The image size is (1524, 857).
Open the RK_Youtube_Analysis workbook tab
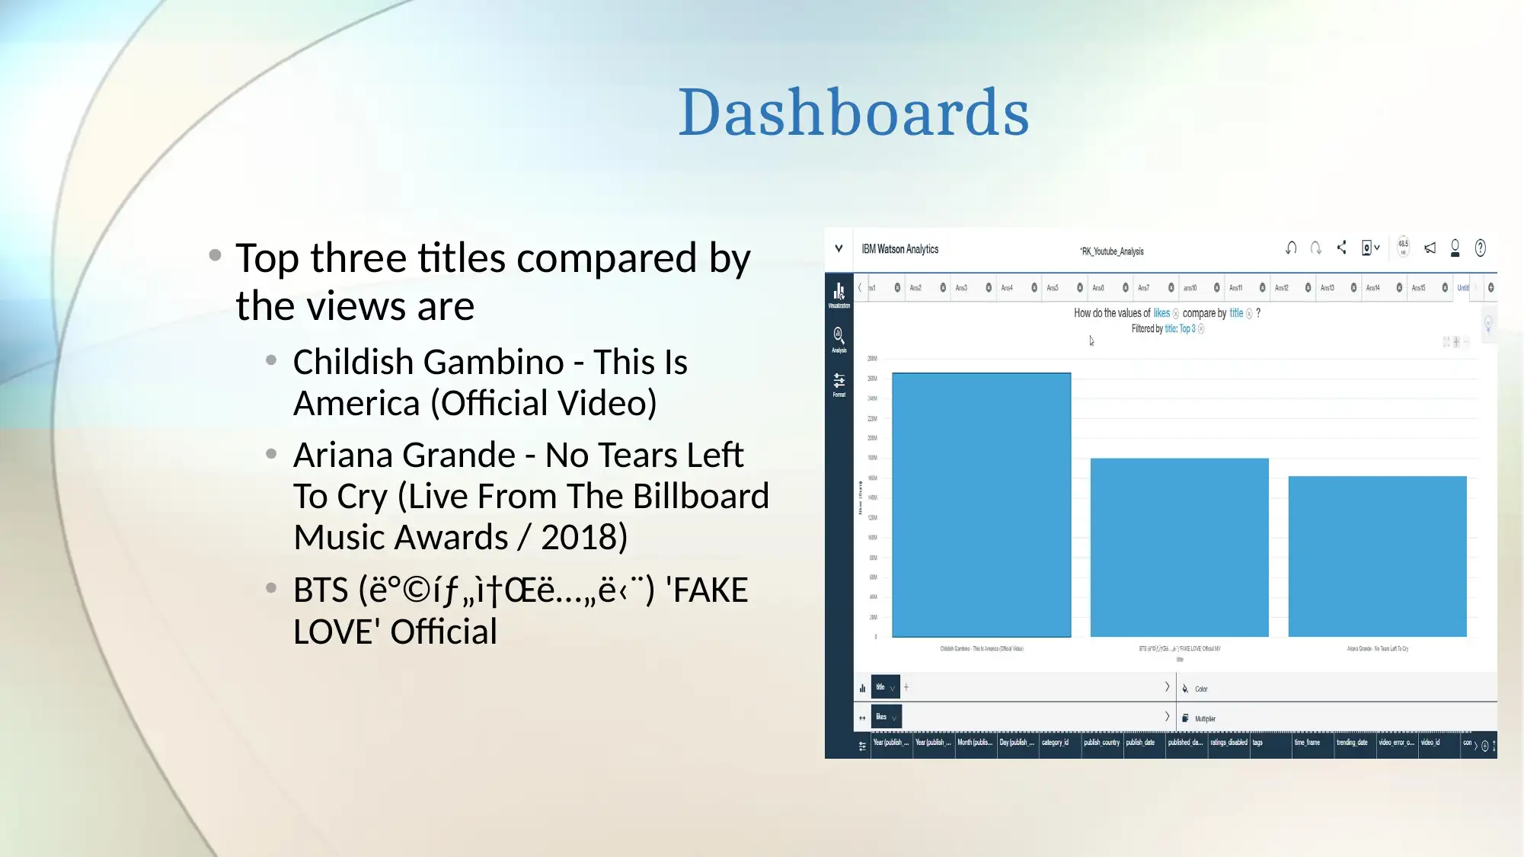1112,251
